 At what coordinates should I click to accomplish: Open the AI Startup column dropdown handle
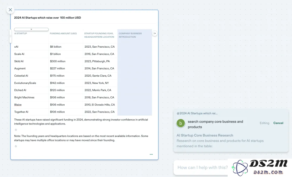31,29
